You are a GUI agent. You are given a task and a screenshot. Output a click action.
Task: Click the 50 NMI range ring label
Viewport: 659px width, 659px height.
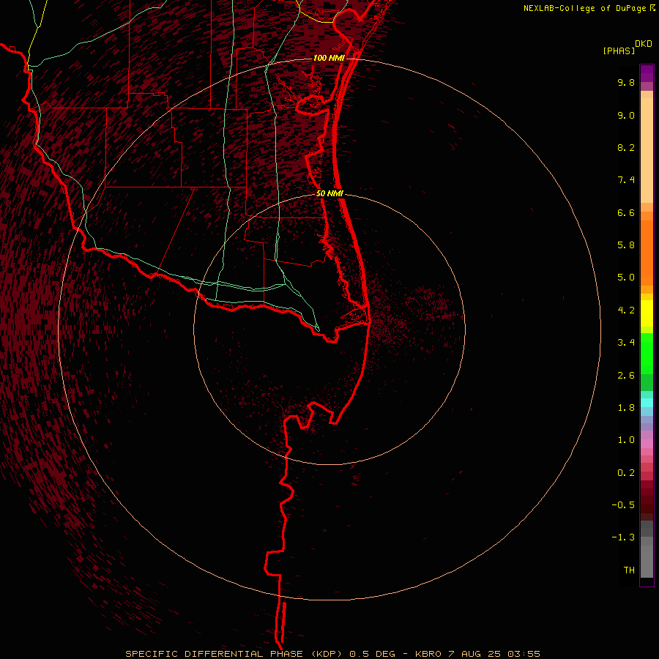click(330, 194)
